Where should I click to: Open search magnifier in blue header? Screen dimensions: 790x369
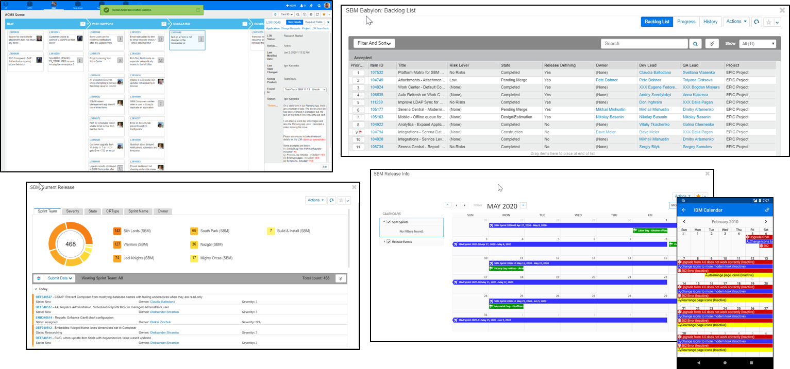(318, 5)
